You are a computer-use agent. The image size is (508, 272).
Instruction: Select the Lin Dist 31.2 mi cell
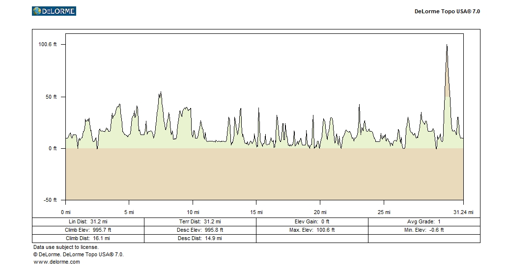[x=88, y=222]
